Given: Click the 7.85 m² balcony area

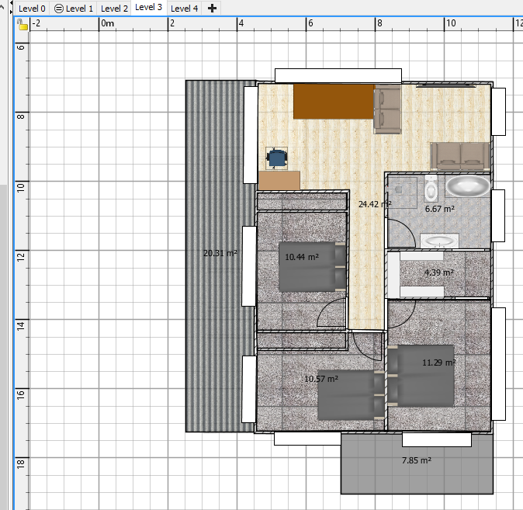Looking at the screenshot, I should click(x=417, y=474).
